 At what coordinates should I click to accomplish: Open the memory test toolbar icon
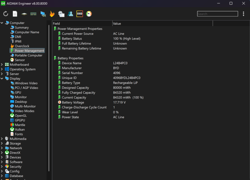coord(33,14)
